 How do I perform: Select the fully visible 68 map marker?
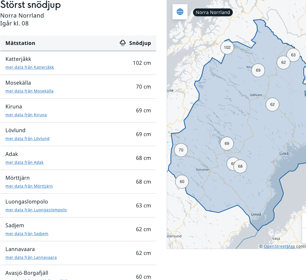click(x=241, y=166)
